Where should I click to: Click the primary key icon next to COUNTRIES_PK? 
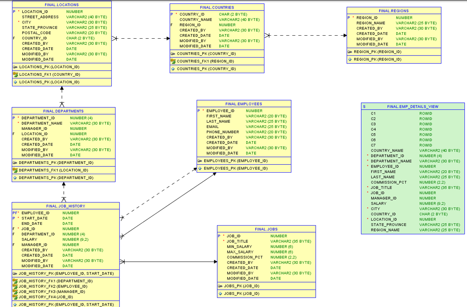coord(172,54)
